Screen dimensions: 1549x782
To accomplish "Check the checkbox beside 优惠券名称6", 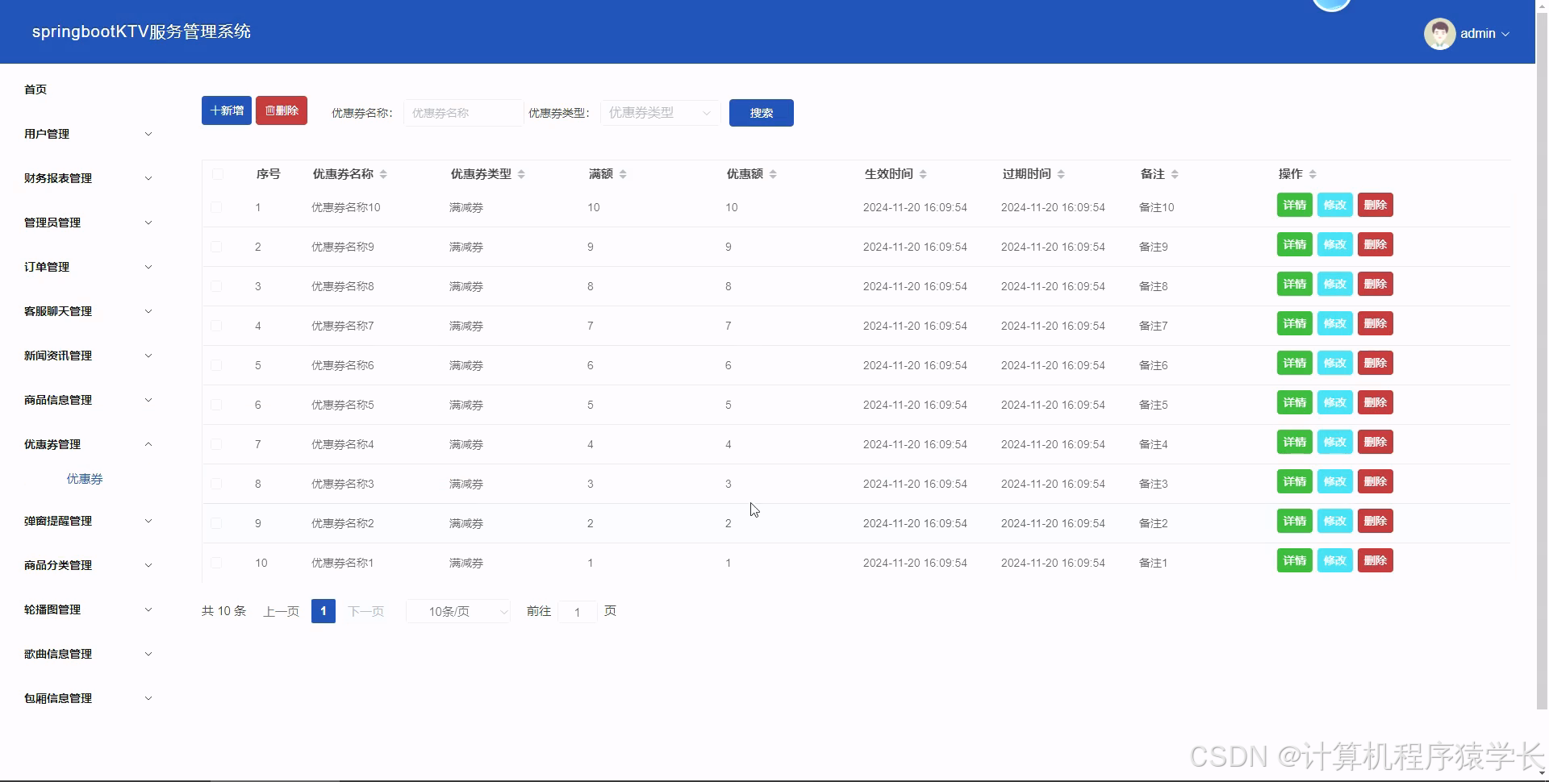I will [216, 364].
